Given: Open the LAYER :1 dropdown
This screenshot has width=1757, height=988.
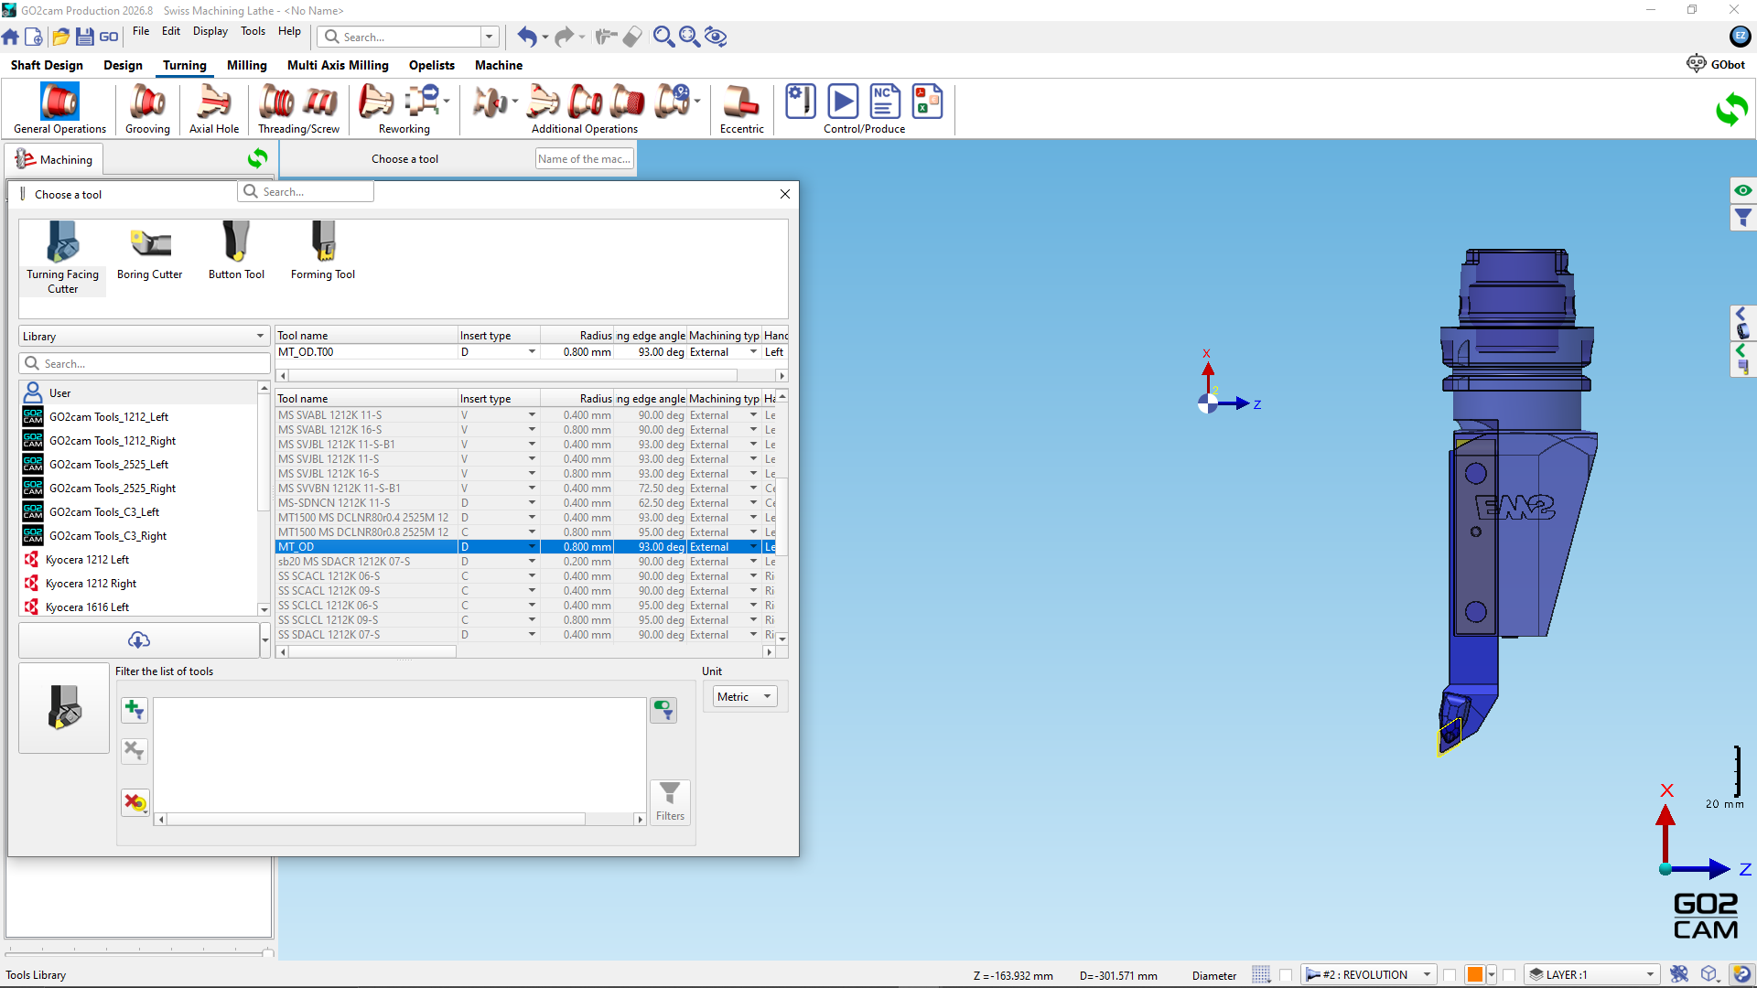Looking at the screenshot, I should pos(1593,975).
